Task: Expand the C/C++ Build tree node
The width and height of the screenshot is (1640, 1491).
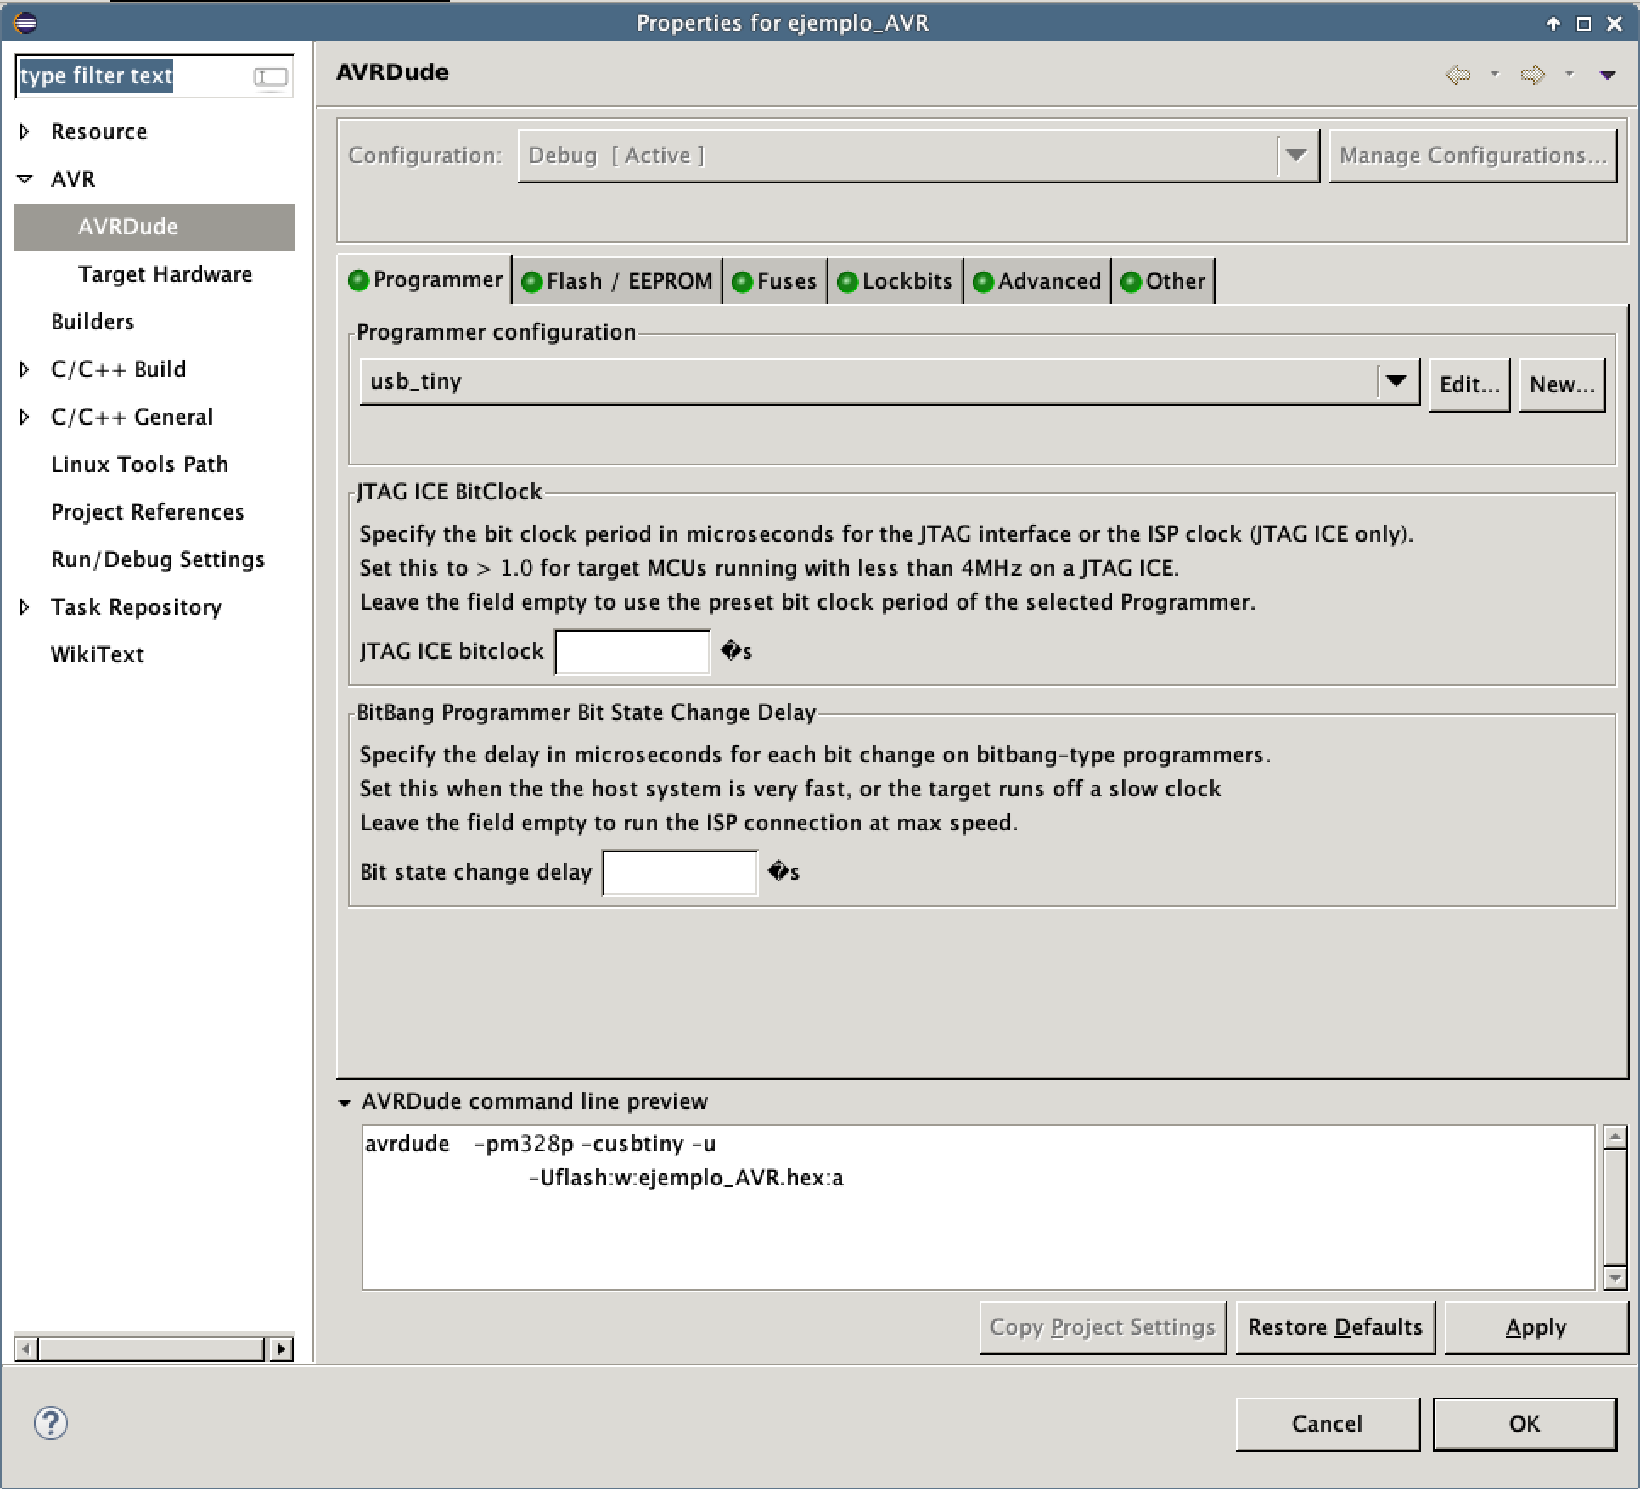Action: [x=25, y=369]
